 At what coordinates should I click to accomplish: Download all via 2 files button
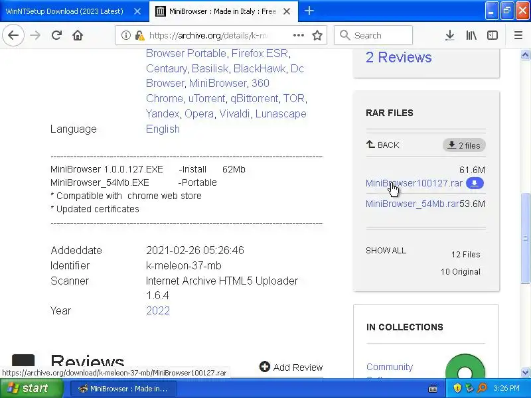coord(464,145)
